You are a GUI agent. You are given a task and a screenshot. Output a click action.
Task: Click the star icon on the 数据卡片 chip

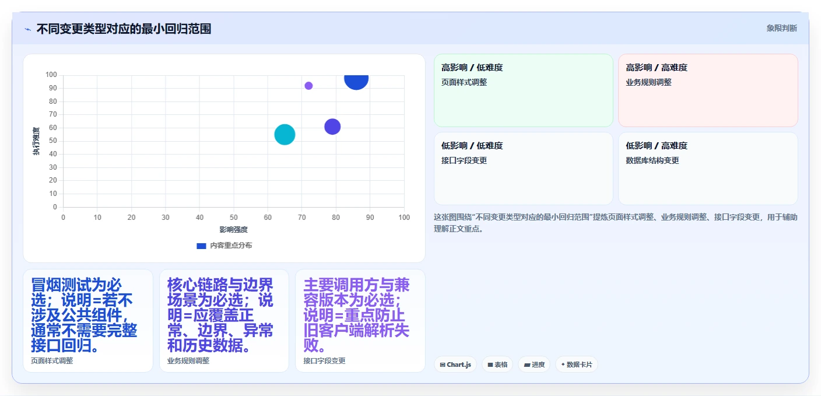pos(563,365)
